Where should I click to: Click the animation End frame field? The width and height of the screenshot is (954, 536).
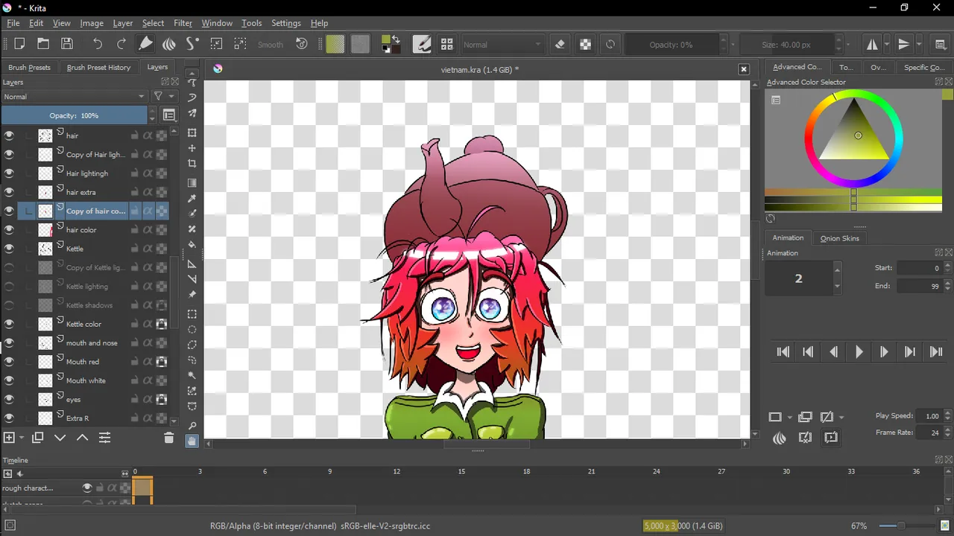point(920,286)
